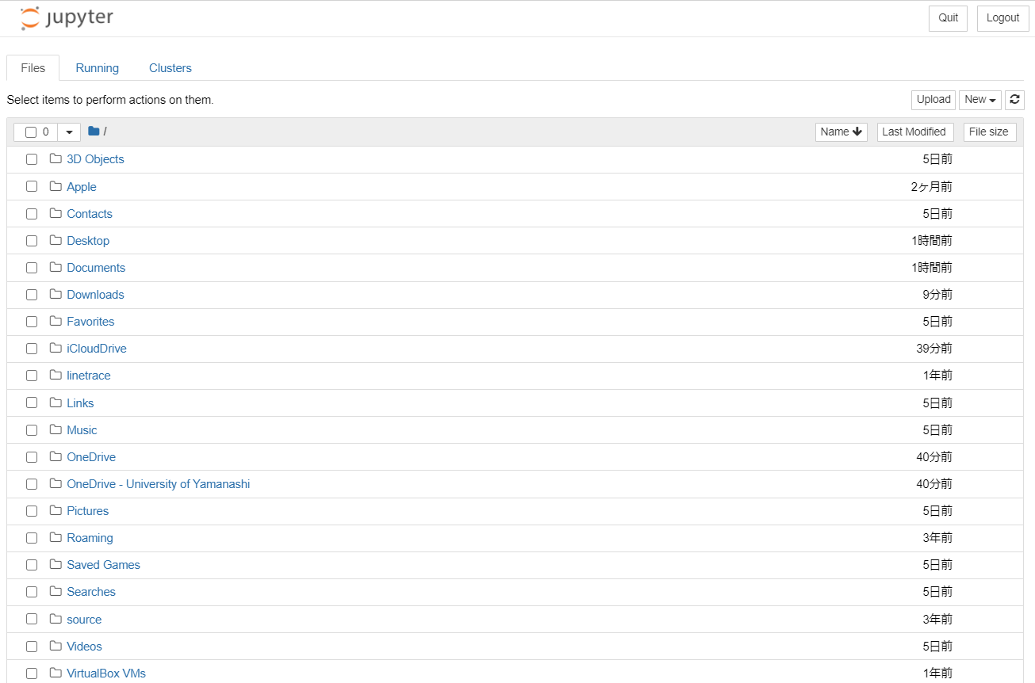Tick the select-all checkbox in header
This screenshot has height=683, width=1035.
coord(31,132)
